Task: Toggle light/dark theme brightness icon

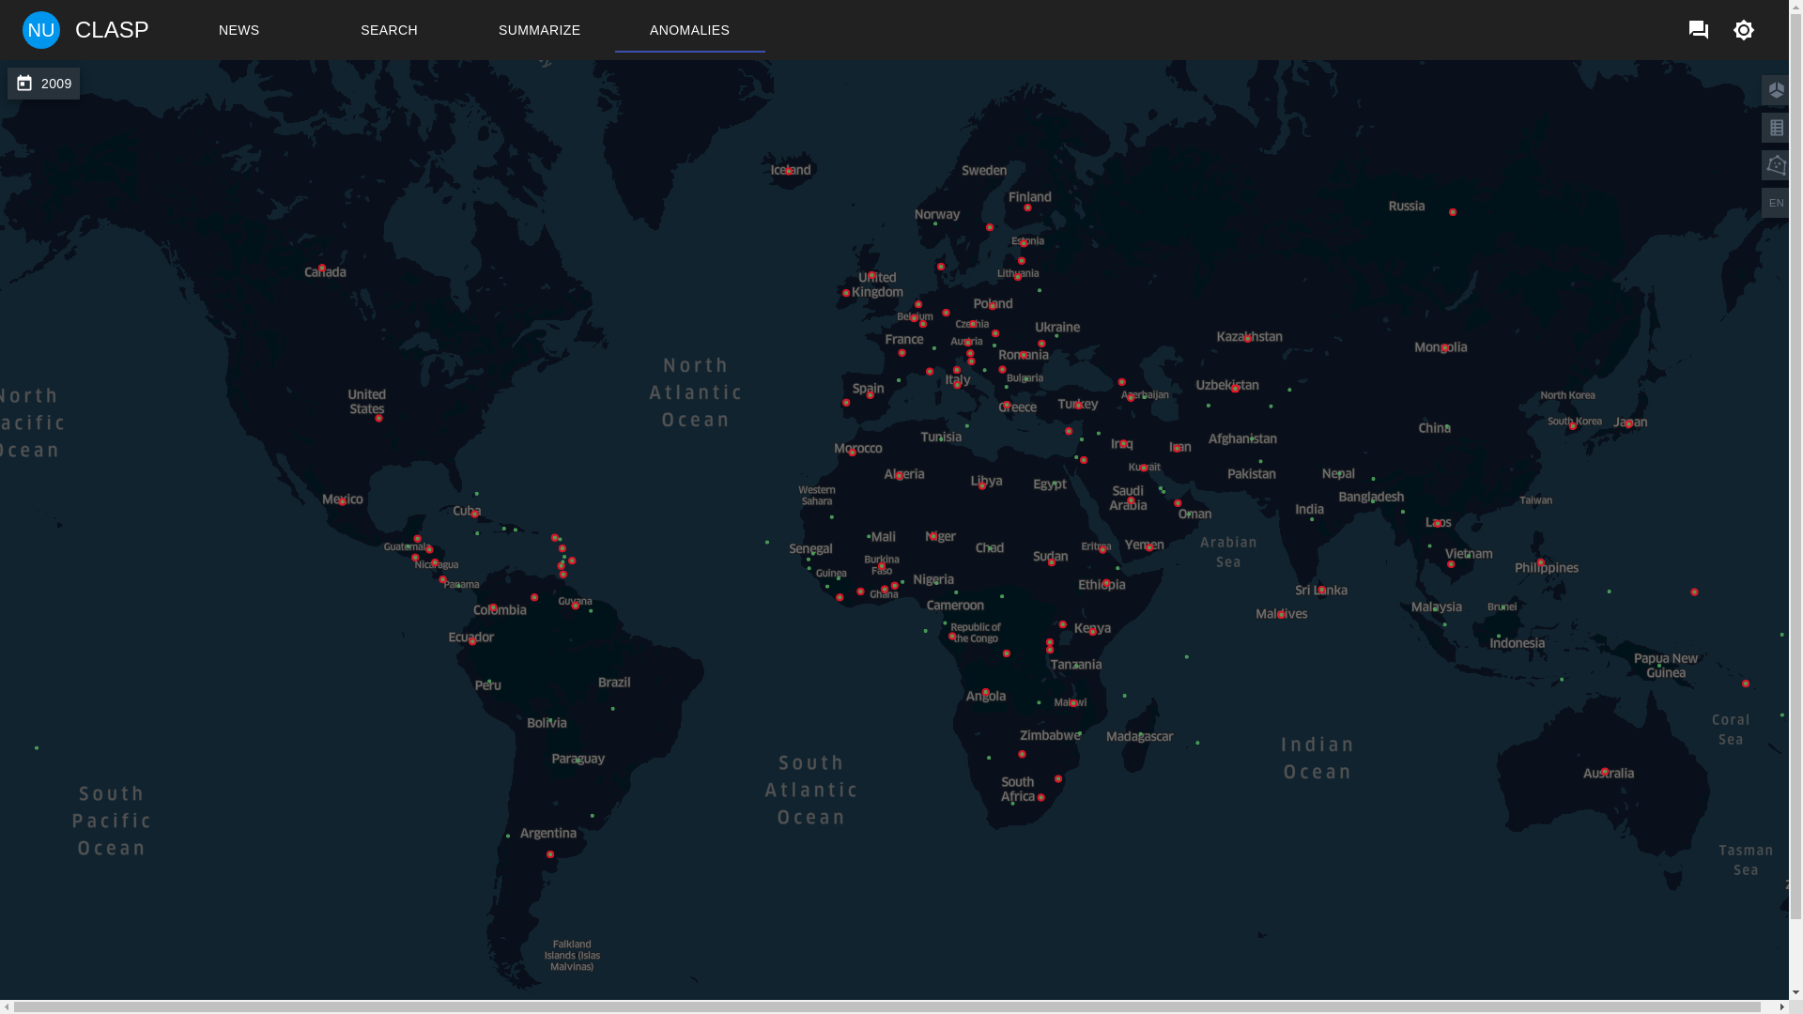Action: (x=1744, y=30)
